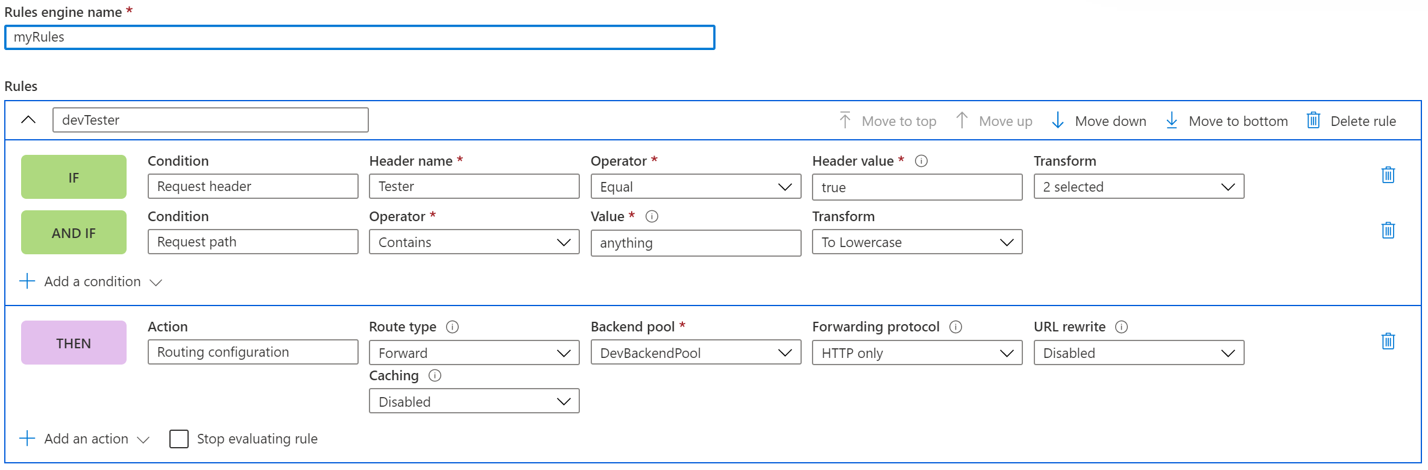
Task: Open the HTTP only forwarding protocol dropdown
Action: click(917, 353)
